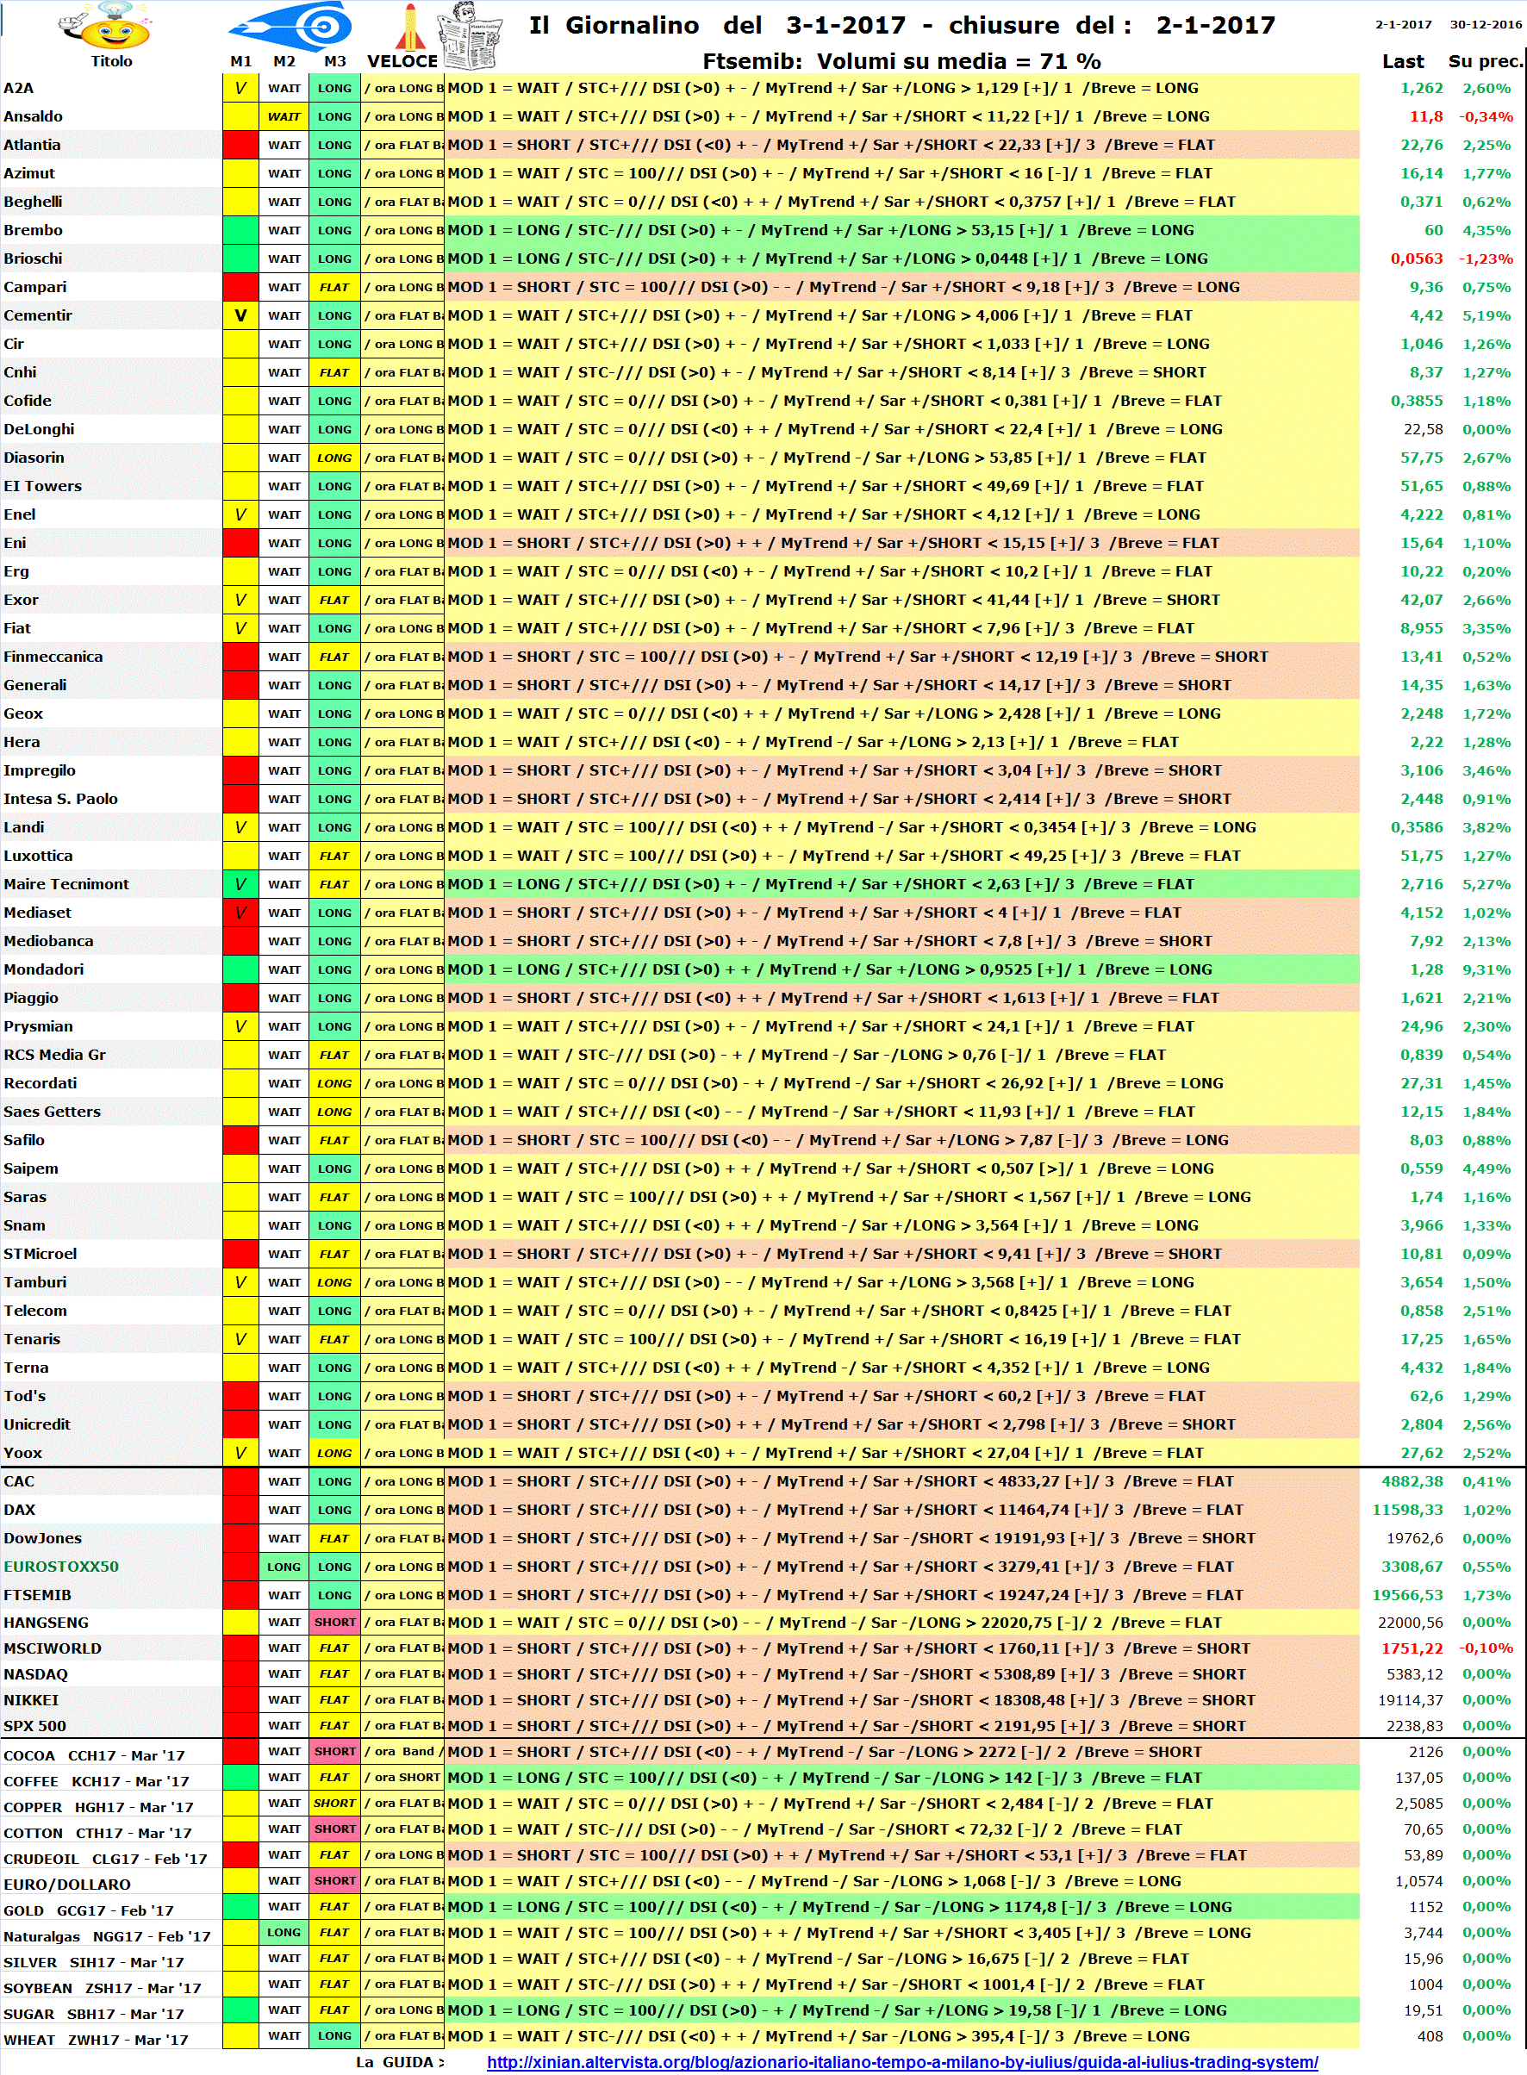
Task: Select the COCOA CCH17 row title
Action: click(x=93, y=1755)
